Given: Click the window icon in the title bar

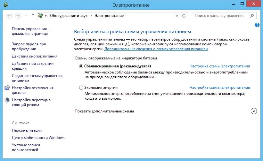Looking at the screenshot, I should (5, 4).
